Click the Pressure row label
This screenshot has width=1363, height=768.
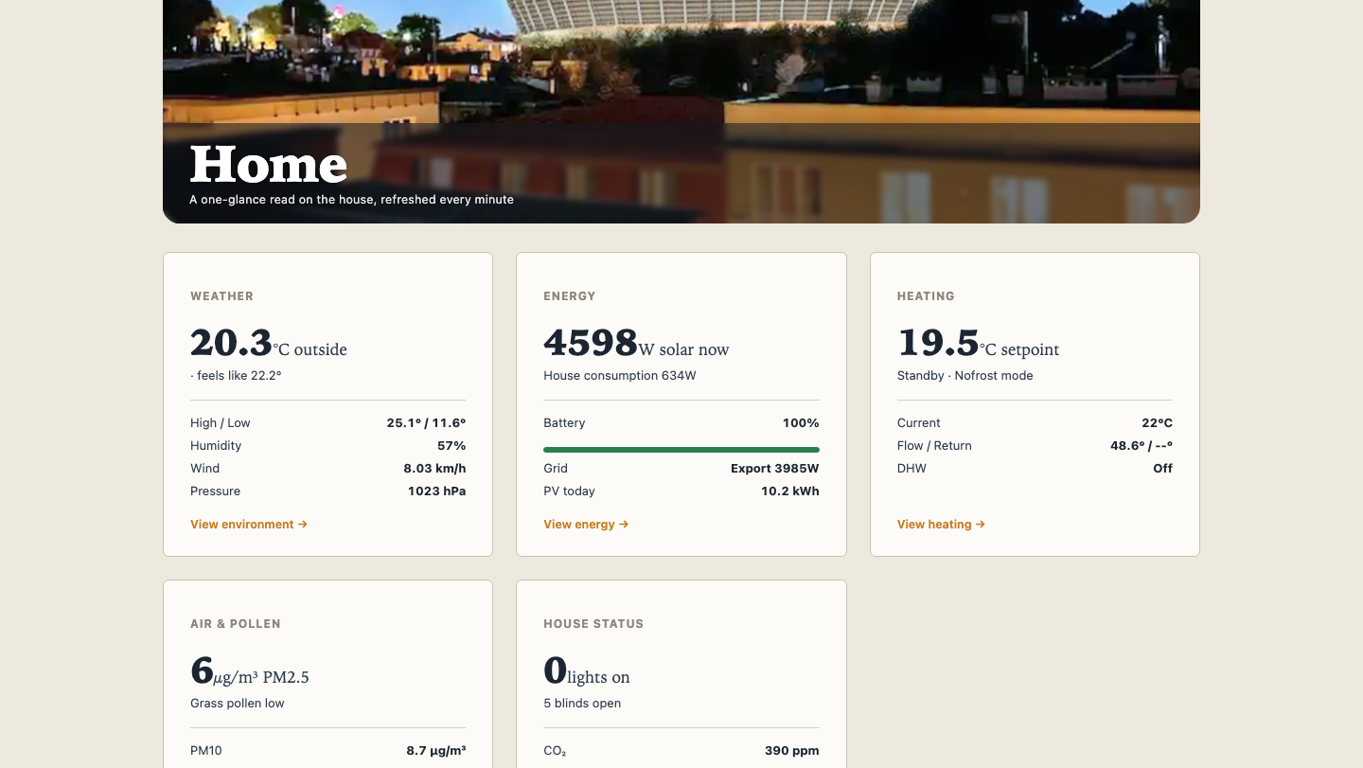point(215,491)
